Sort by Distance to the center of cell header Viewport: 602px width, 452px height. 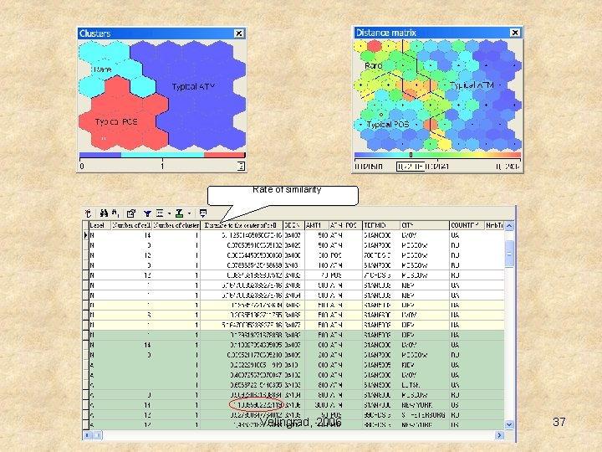(242, 225)
